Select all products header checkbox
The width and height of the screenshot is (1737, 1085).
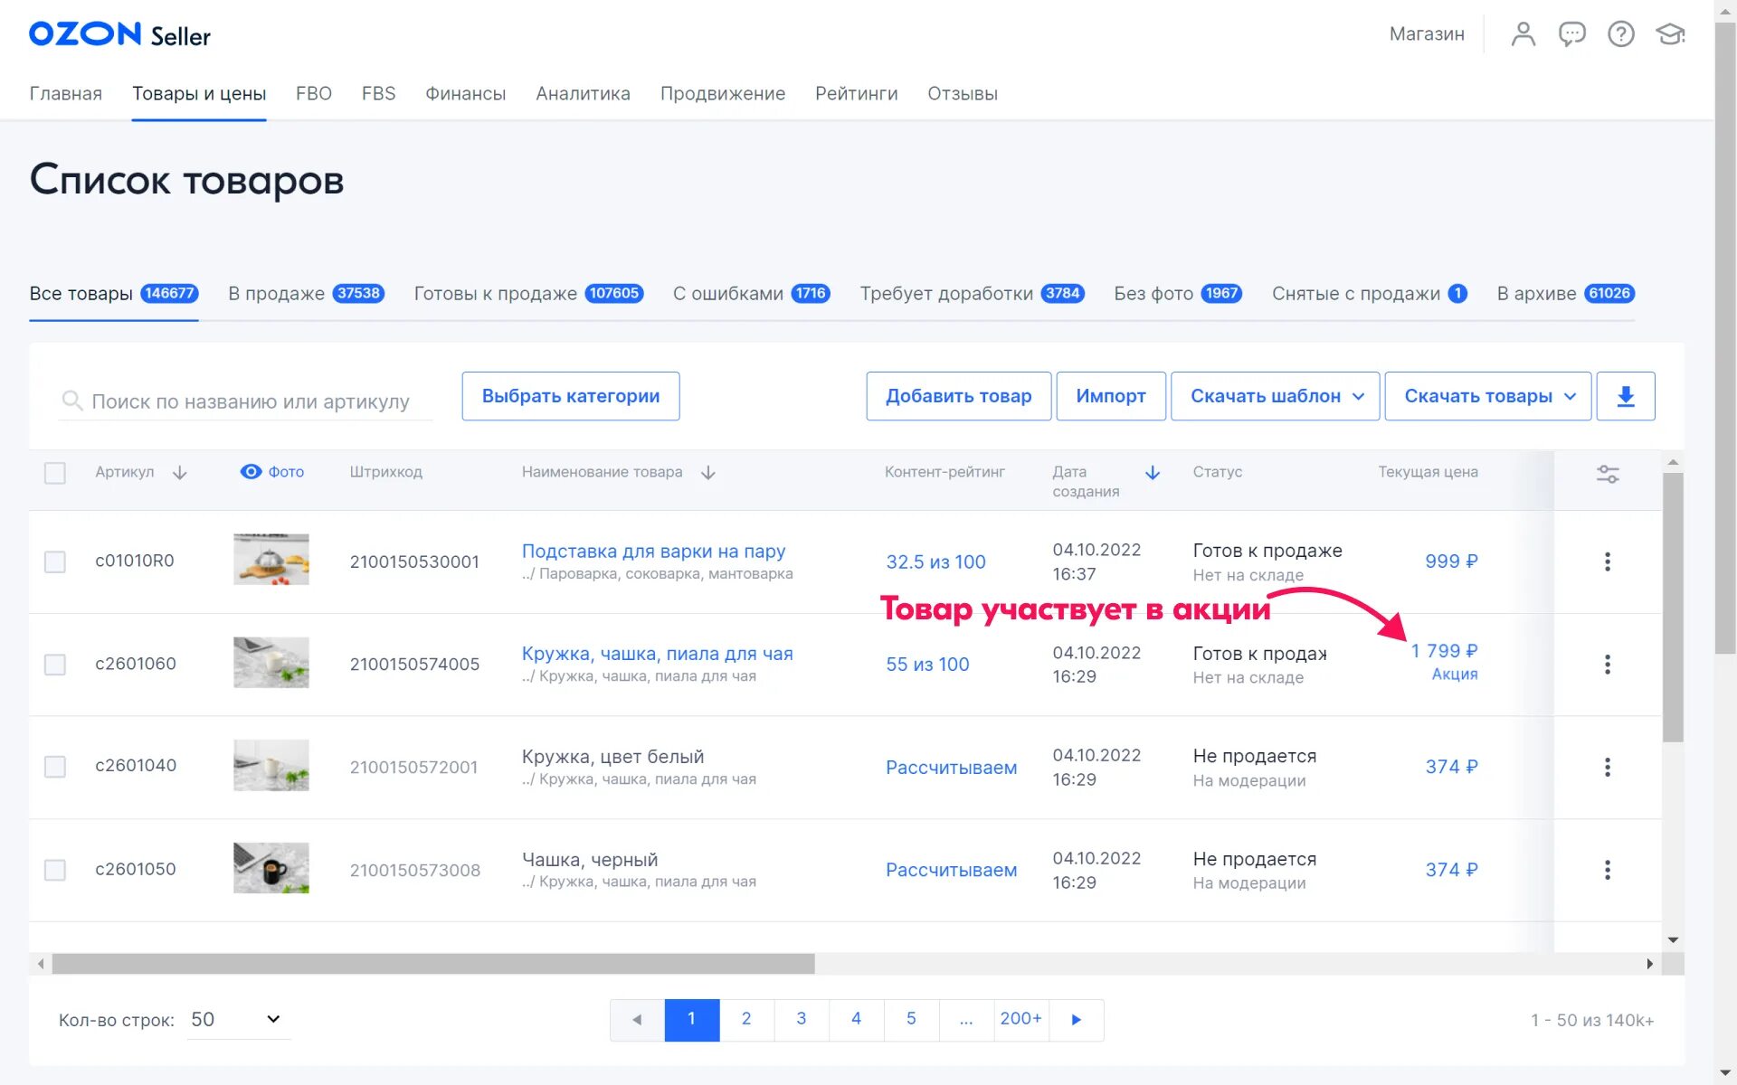tap(55, 473)
